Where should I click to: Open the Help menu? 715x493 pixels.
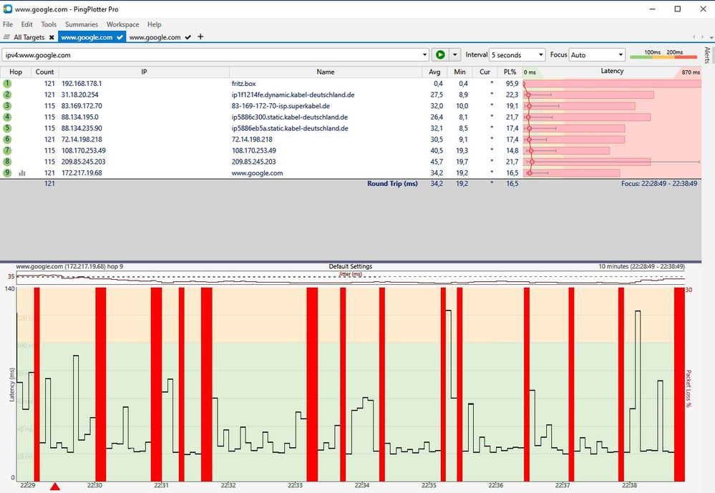click(154, 24)
